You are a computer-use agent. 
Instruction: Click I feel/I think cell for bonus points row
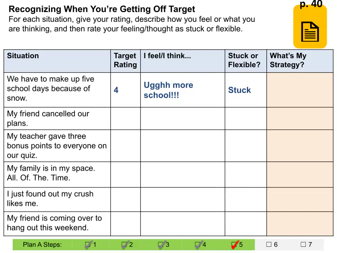point(183,146)
